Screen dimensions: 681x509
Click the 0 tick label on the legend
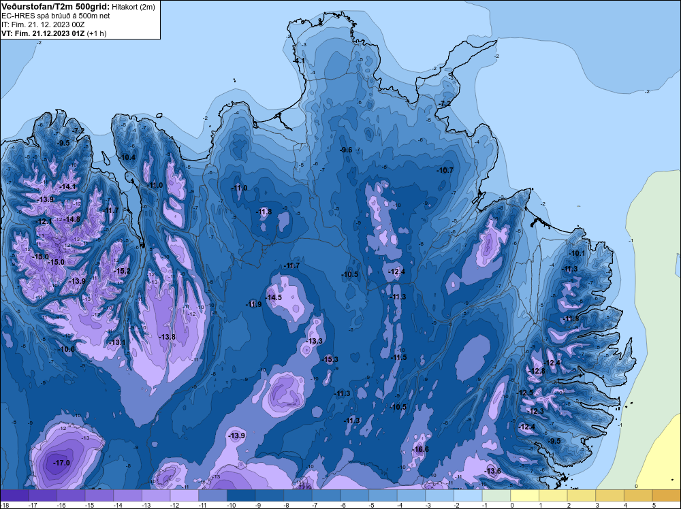coord(512,505)
